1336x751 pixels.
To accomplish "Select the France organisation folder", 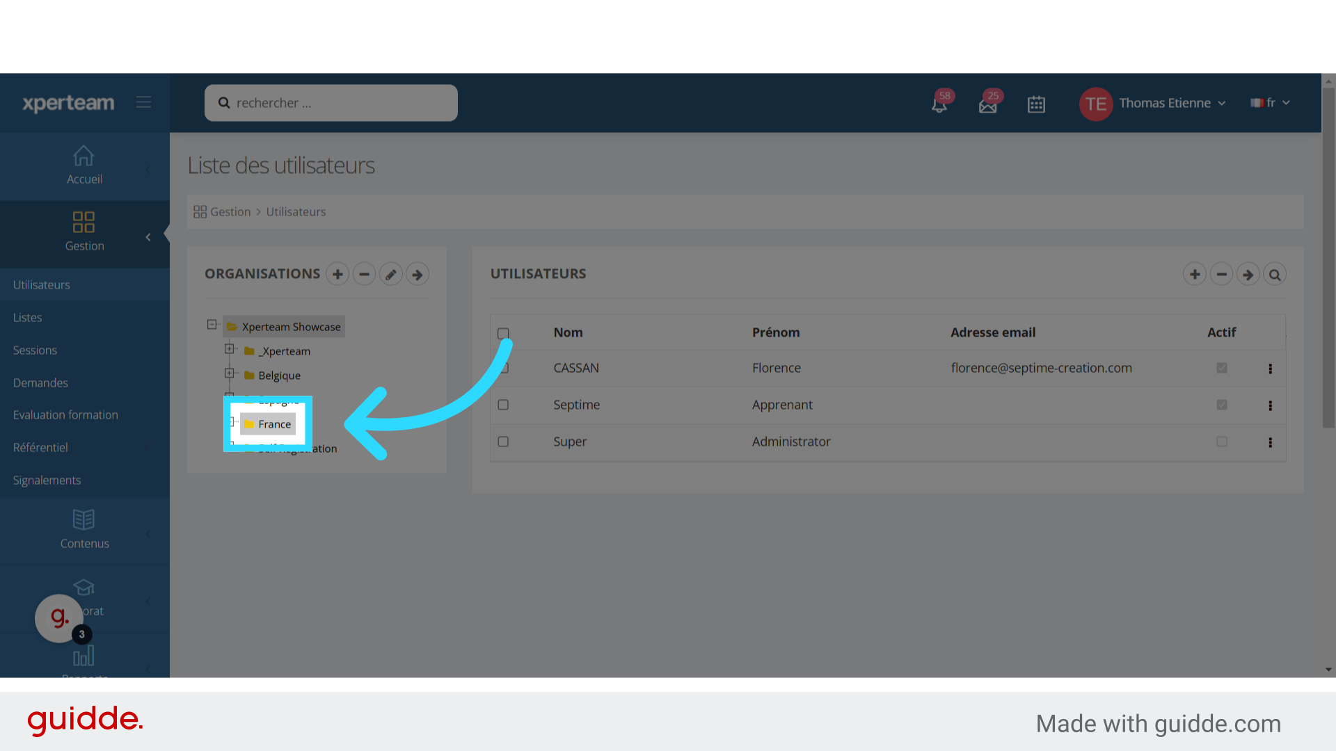I will 274,424.
